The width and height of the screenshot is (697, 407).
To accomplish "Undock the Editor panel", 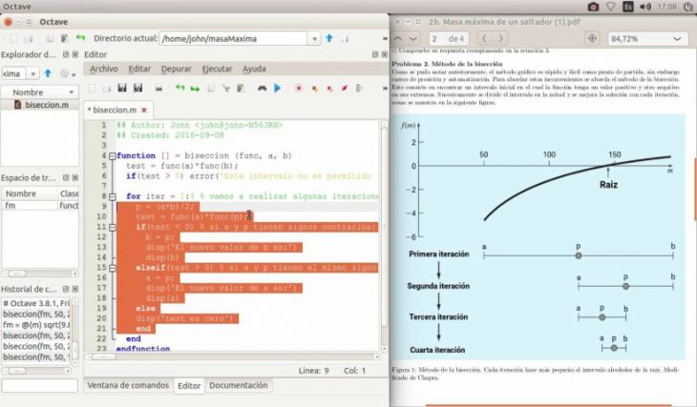I will pos(375,54).
